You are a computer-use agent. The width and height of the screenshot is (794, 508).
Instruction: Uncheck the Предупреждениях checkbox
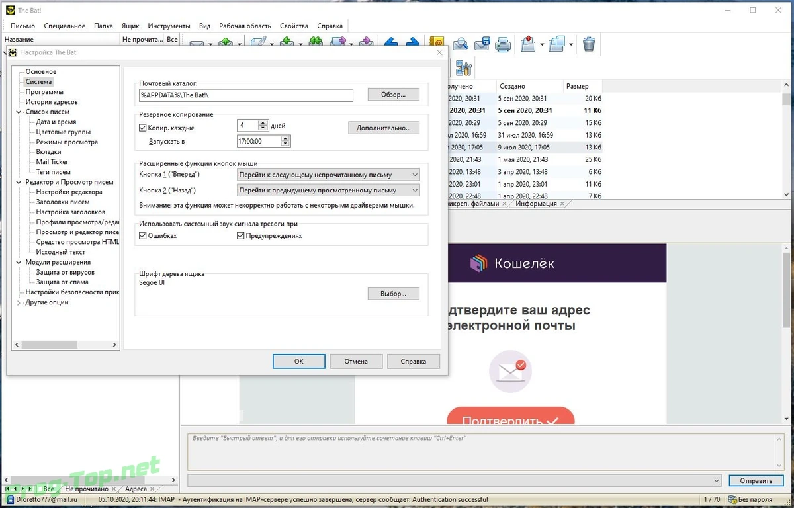[241, 235]
